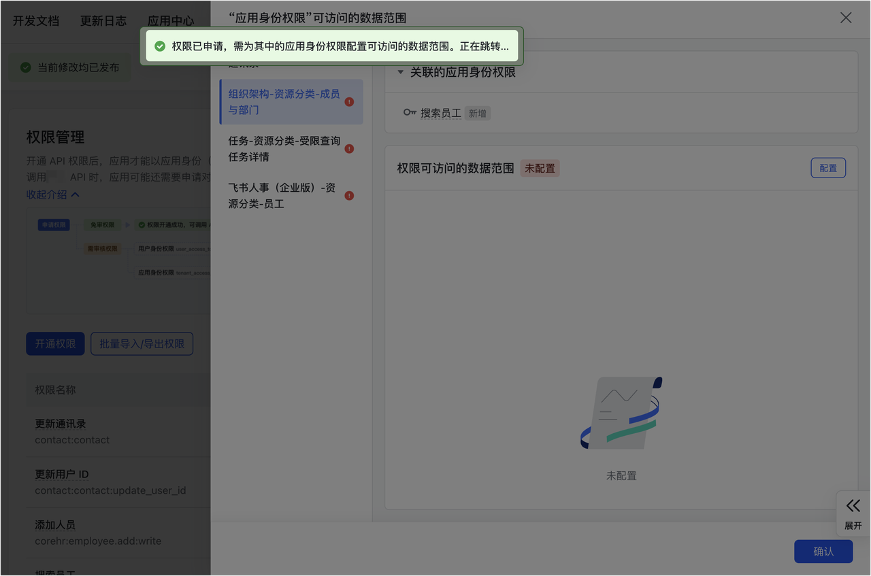Screen dimensions: 871x576
Task: Open 开发文档 in top navigation
Action: click(x=36, y=21)
